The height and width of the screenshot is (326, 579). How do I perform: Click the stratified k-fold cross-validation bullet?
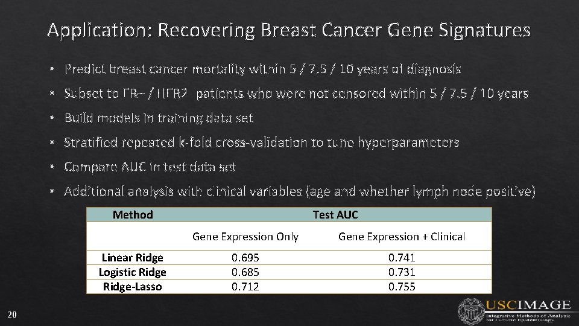[x=261, y=142]
